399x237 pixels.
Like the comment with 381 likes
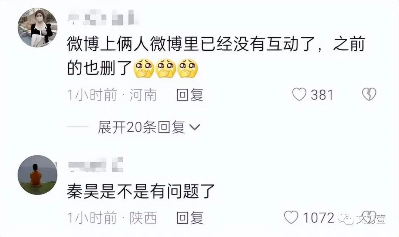tap(299, 94)
